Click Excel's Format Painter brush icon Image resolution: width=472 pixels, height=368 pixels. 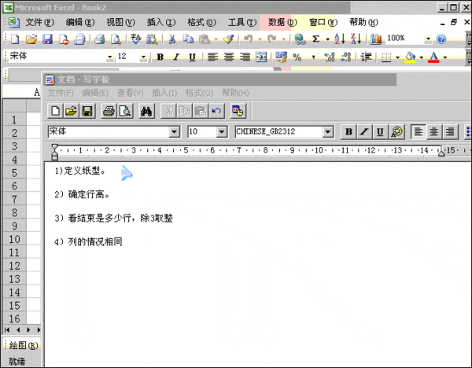click(x=228, y=39)
